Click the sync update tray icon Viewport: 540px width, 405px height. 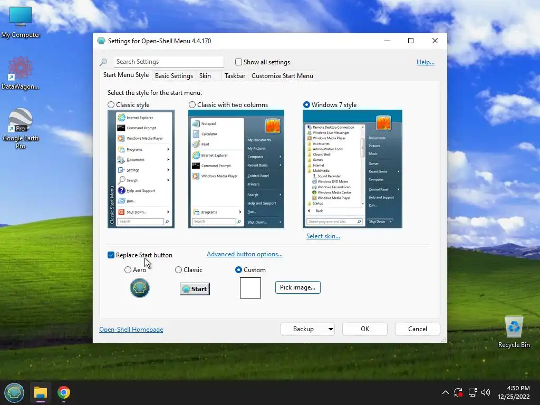click(x=458, y=392)
